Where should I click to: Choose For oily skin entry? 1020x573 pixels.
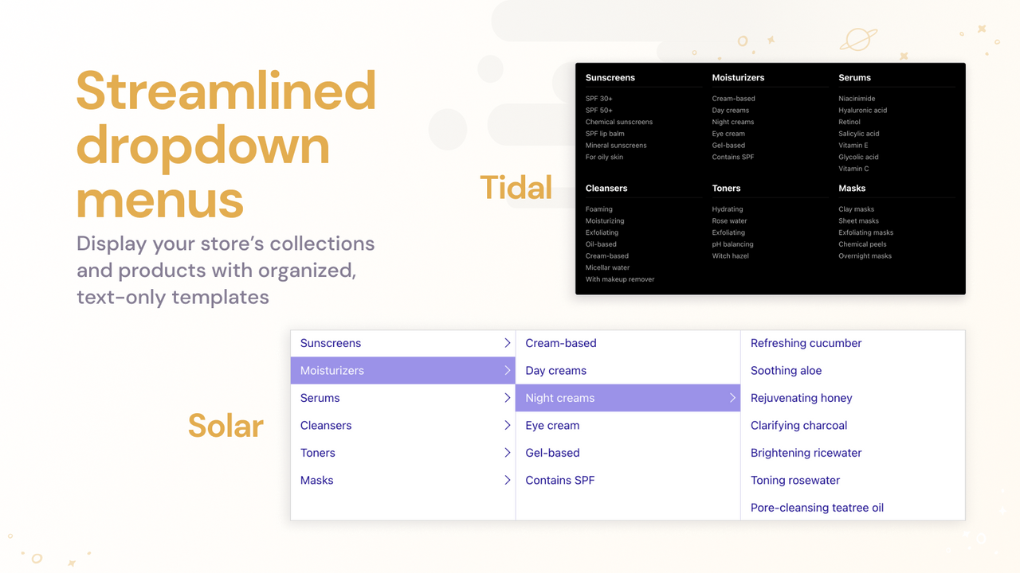point(604,157)
